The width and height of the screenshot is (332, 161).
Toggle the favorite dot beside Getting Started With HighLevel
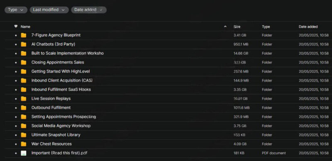(16, 72)
